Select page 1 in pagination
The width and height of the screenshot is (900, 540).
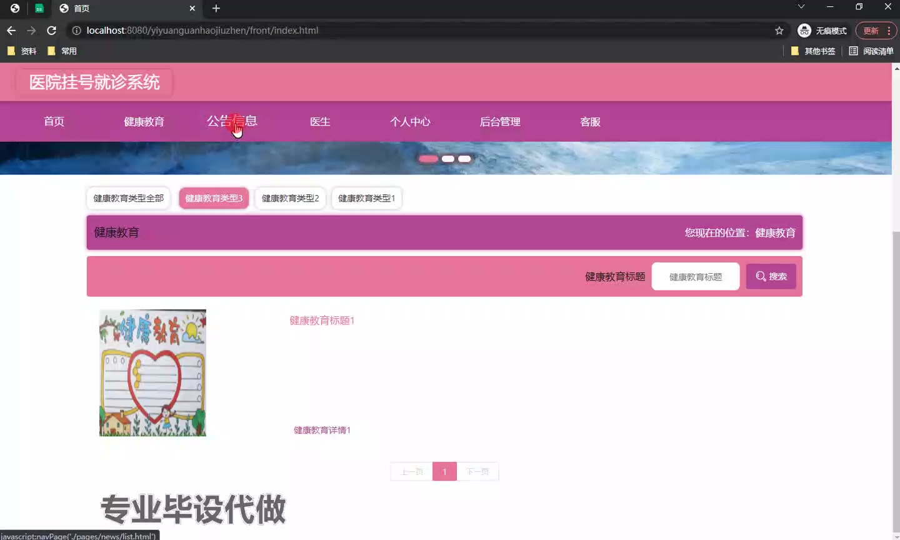click(x=444, y=471)
